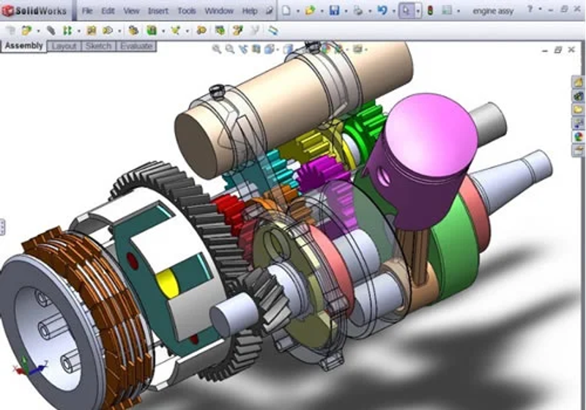The image size is (586, 410).
Task: Open the Print icon
Action: coord(358,11)
